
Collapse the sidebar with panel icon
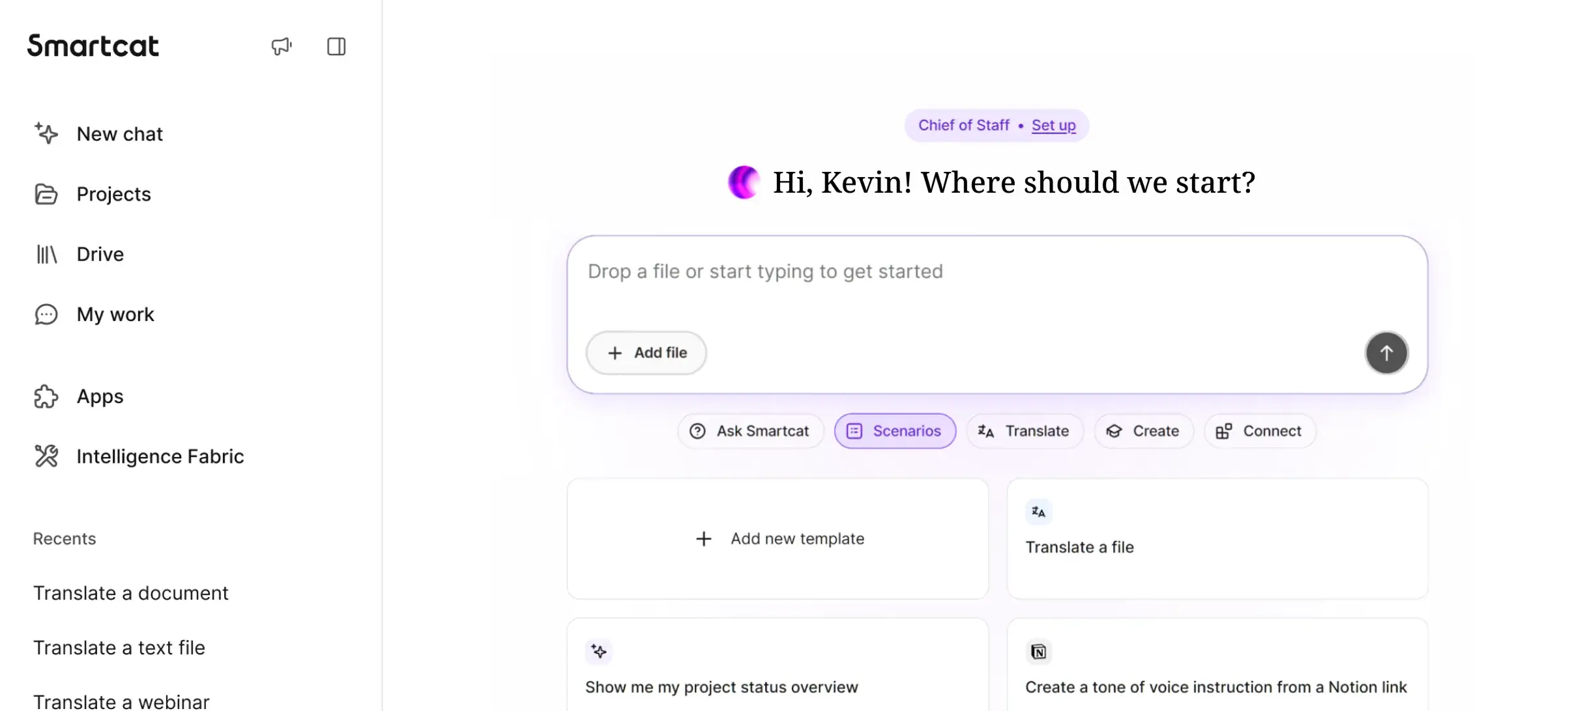pos(336,46)
